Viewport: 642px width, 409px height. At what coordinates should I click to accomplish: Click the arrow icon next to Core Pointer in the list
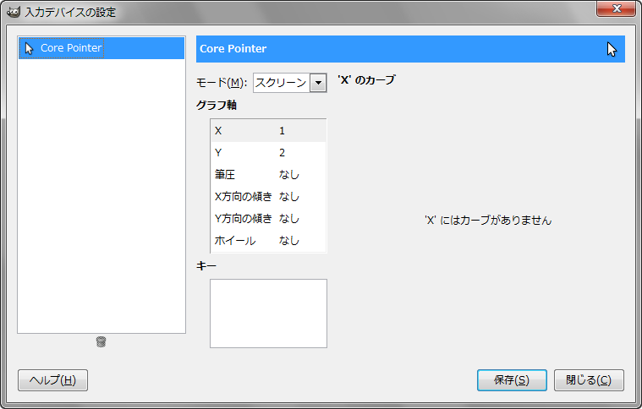[x=29, y=48]
